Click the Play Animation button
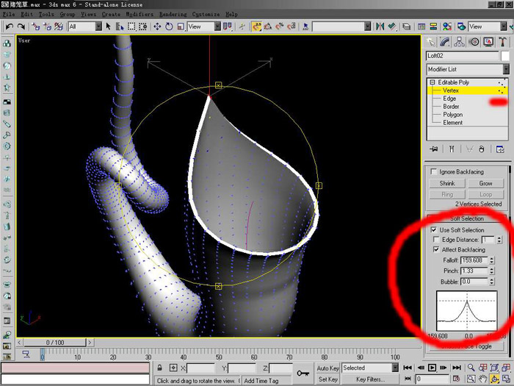 click(x=432, y=368)
